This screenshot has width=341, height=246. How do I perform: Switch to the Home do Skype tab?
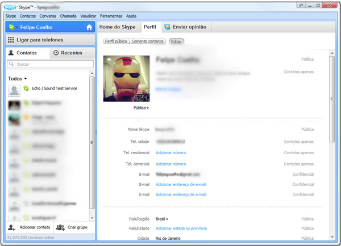118,27
